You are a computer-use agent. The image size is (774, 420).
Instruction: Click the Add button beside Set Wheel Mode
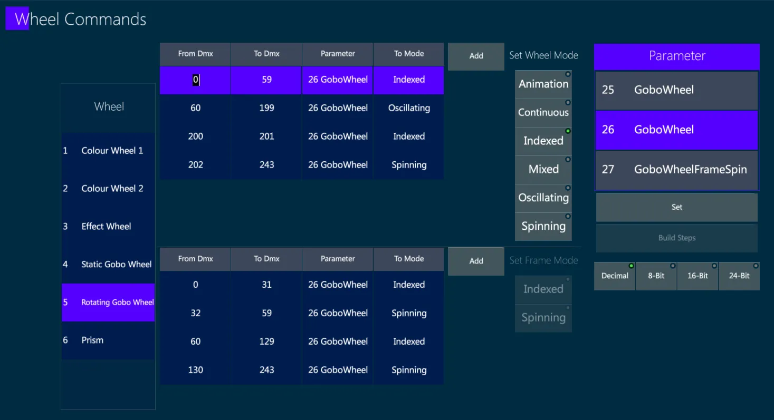pyautogui.click(x=476, y=56)
